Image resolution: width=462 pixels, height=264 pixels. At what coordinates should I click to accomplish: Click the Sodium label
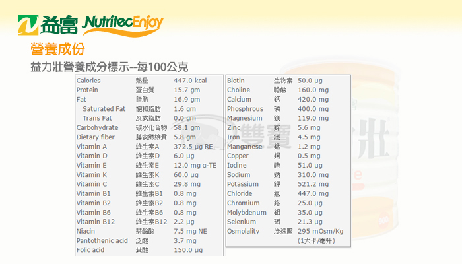(x=239, y=175)
